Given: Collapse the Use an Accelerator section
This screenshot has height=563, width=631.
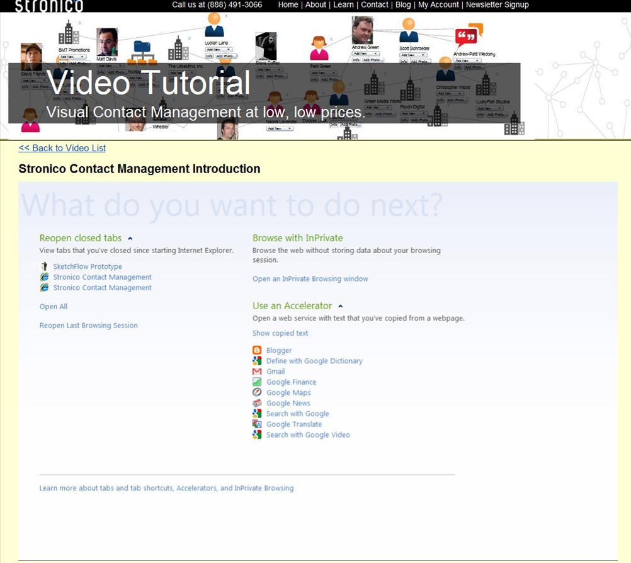Looking at the screenshot, I should (x=341, y=306).
